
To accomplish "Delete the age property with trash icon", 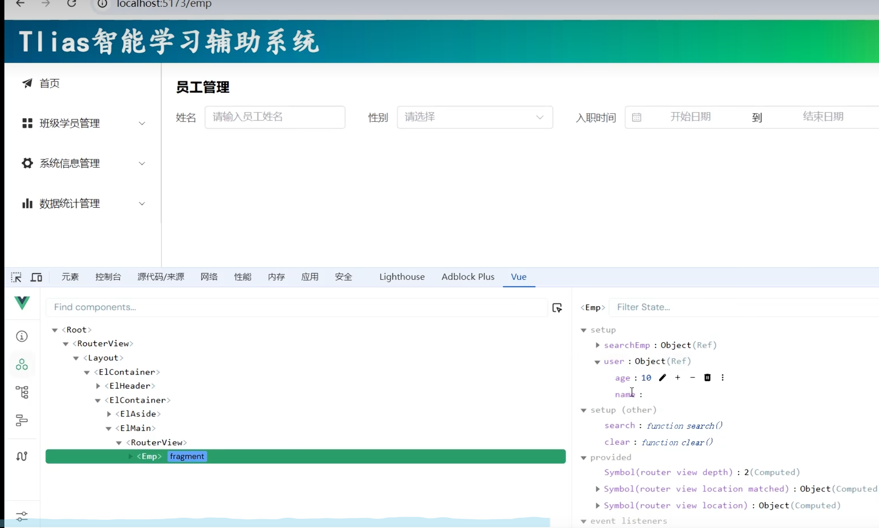I will coord(707,378).
